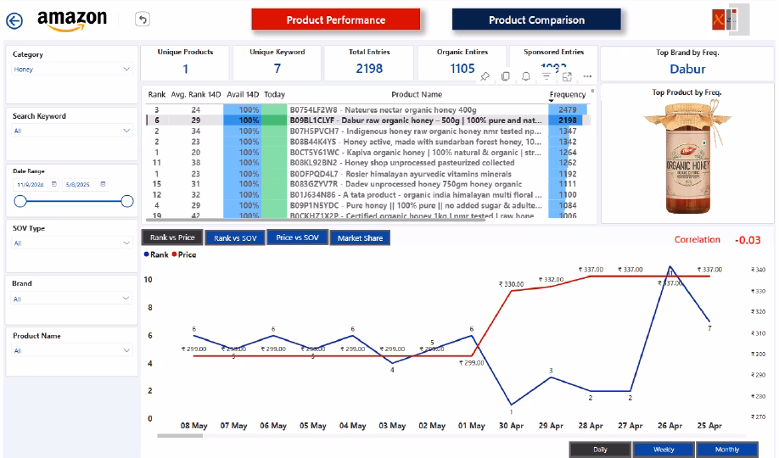Click the Total Entries card 2198

pyautogui.click(x=369, y=63)
